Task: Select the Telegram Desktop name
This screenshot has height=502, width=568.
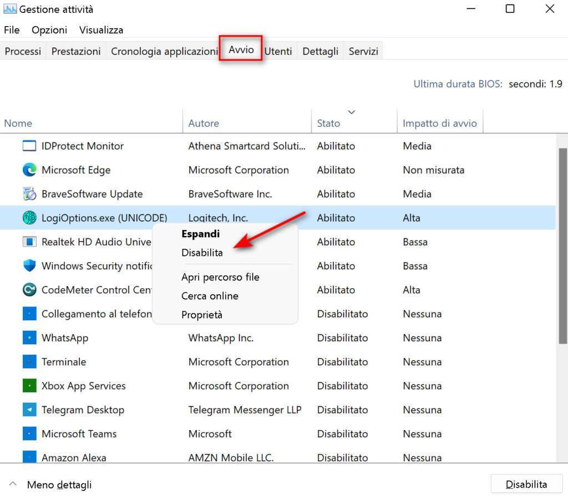Action: tap(83, 409)
